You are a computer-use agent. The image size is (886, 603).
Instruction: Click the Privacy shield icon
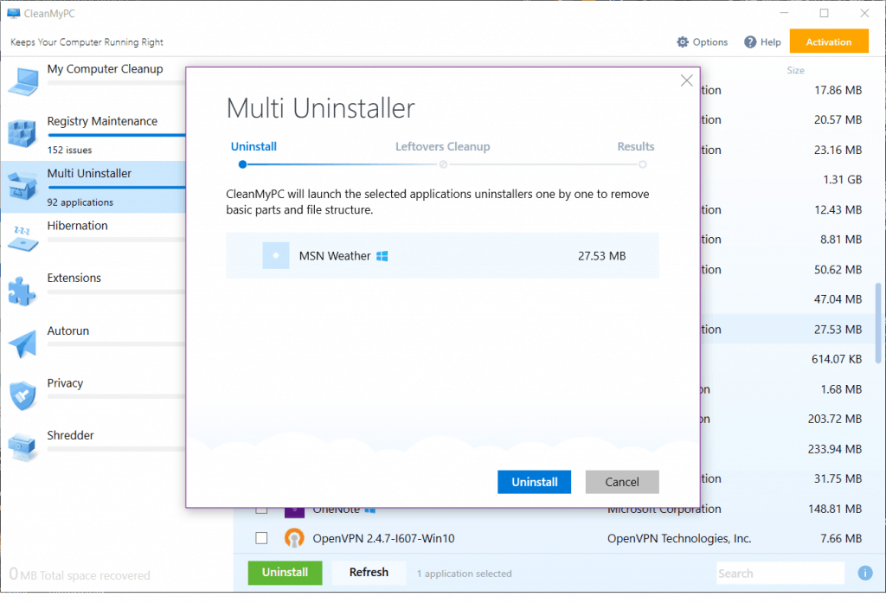click(22, 395)
